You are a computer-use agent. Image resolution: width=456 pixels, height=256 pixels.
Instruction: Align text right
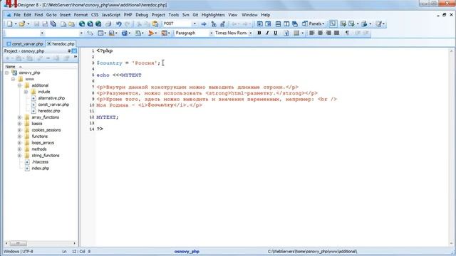click(328, 33)
